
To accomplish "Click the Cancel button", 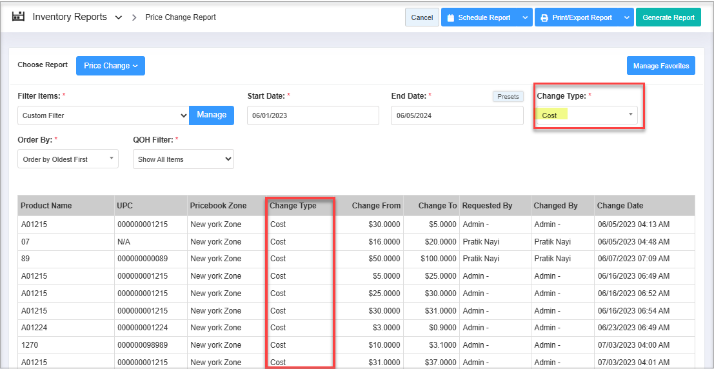I will pos(422,17).
